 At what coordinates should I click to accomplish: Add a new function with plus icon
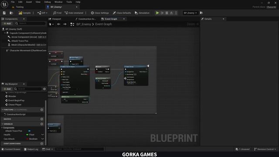[42, 109]
